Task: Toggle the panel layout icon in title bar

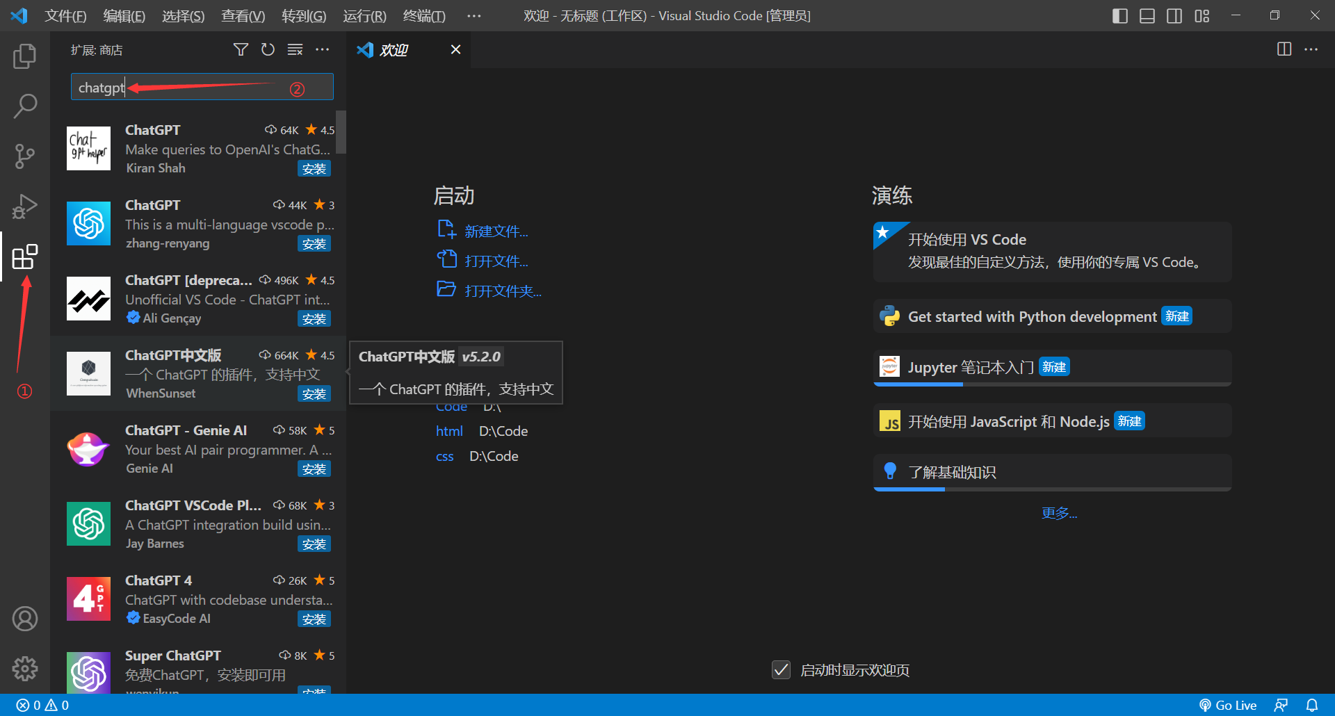Action: pos(1147,15)
